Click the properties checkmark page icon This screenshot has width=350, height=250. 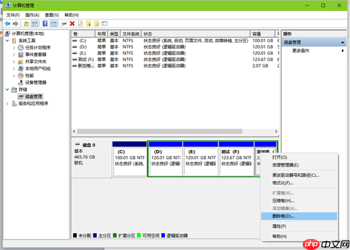[x=80, y=24]
